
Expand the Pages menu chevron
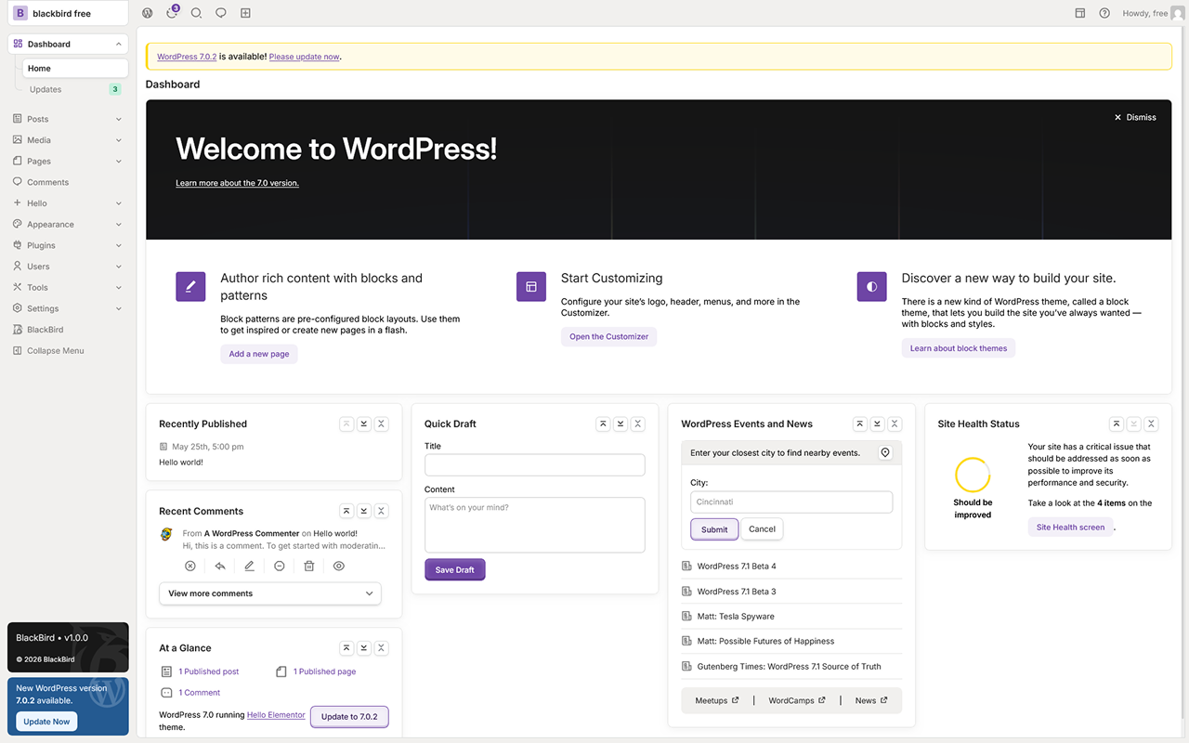[119, 162]
